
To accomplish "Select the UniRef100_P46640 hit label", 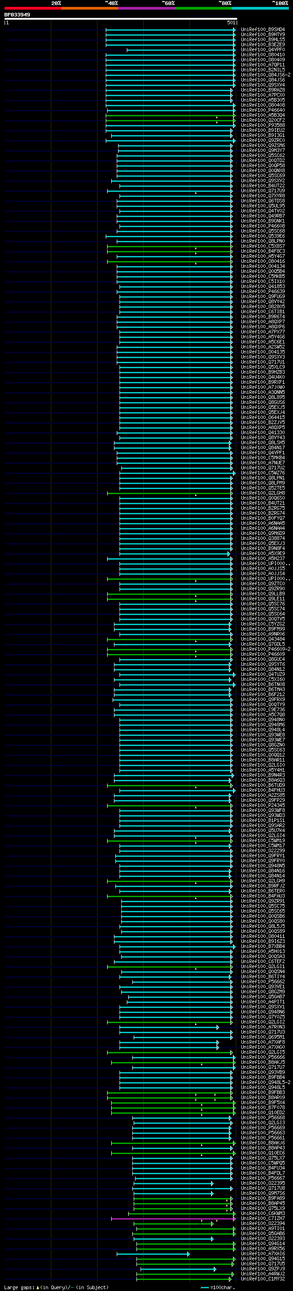I will [262, 110].
